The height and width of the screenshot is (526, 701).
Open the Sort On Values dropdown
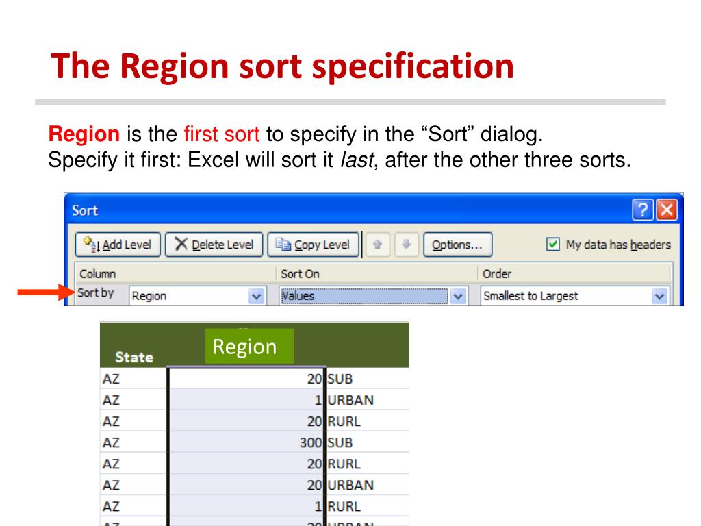[x=458, y=296]
